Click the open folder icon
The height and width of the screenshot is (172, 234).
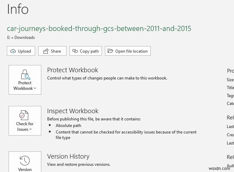pos(110,51)
